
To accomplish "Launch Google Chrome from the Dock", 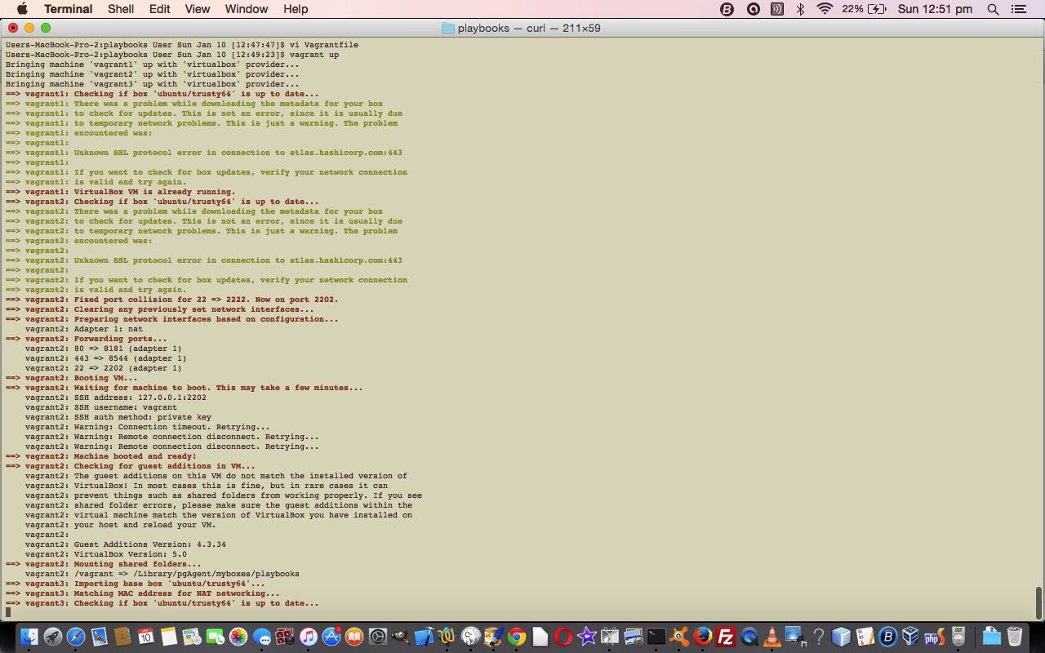I will 516,637.
